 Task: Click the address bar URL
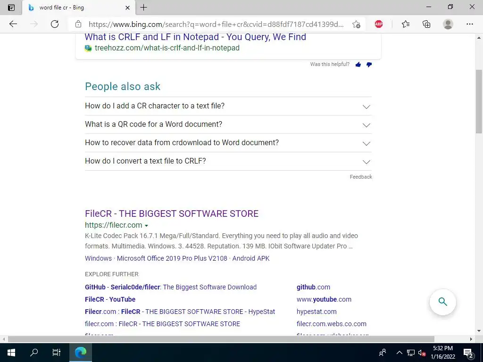point(216,25)
